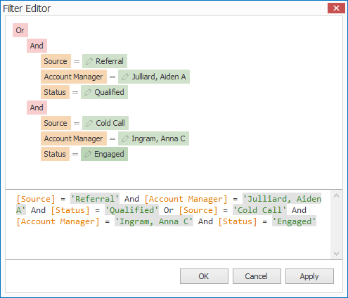Edit the Engaged value
Image resolution: width=348 pixels, height=298 pixels.
(x=104, y=154)
